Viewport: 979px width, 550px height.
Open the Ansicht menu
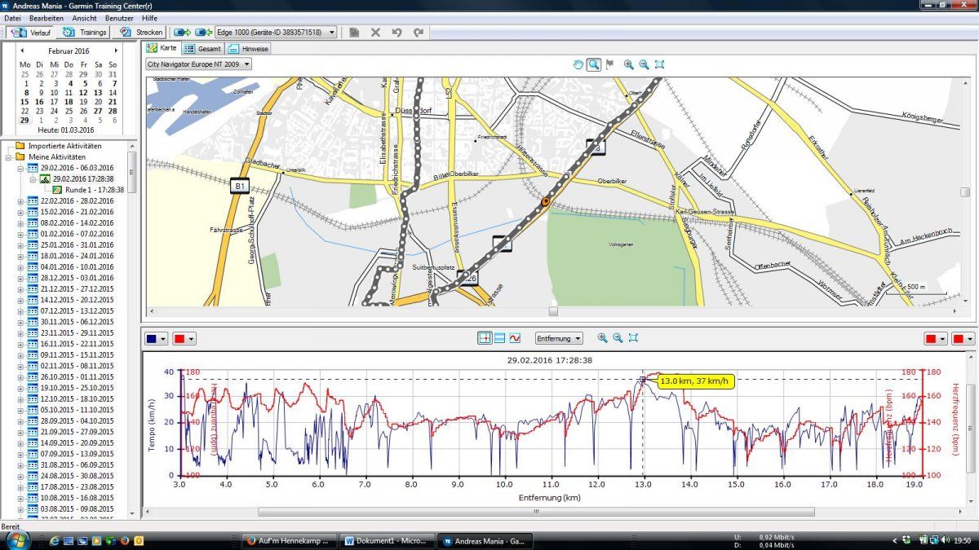pyautogui.click(x=84, y=18)
